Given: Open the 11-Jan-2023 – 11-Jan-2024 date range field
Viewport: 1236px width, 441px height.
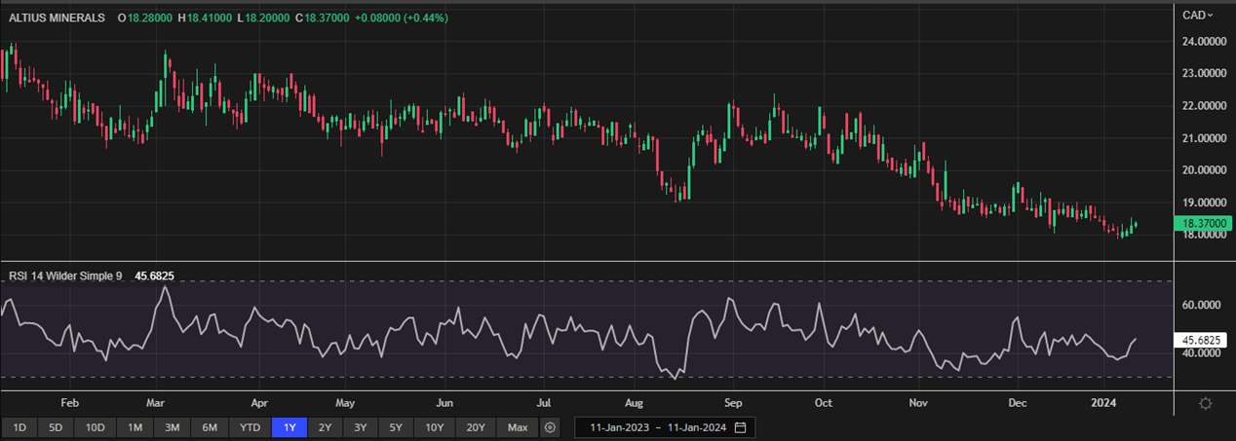Looking at the screenshot, I should point(653,427).
